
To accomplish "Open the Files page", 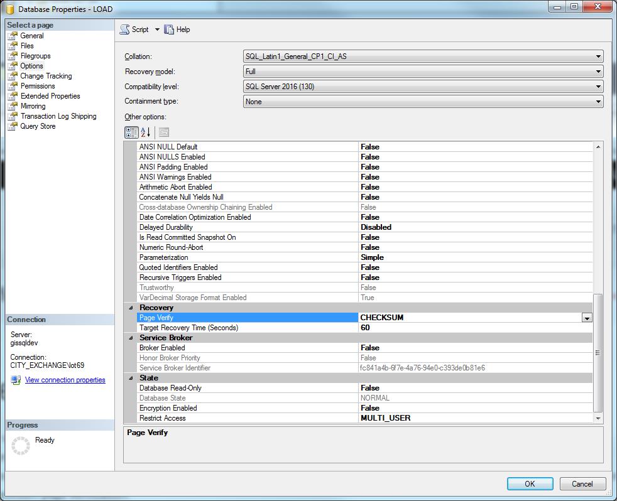I will [27, 46].
